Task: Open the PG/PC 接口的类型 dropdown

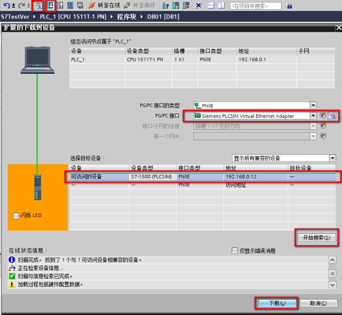Action: [313, 105]
